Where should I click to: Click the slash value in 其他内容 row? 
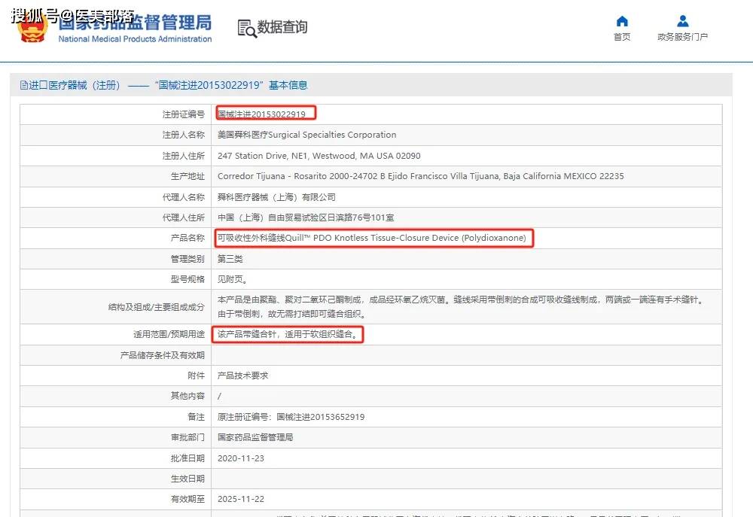[219, 396]
